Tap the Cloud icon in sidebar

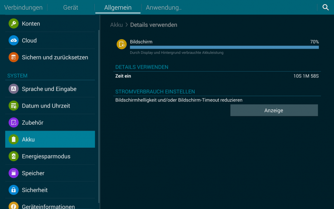pyautogui.click(x=14, y=40)
